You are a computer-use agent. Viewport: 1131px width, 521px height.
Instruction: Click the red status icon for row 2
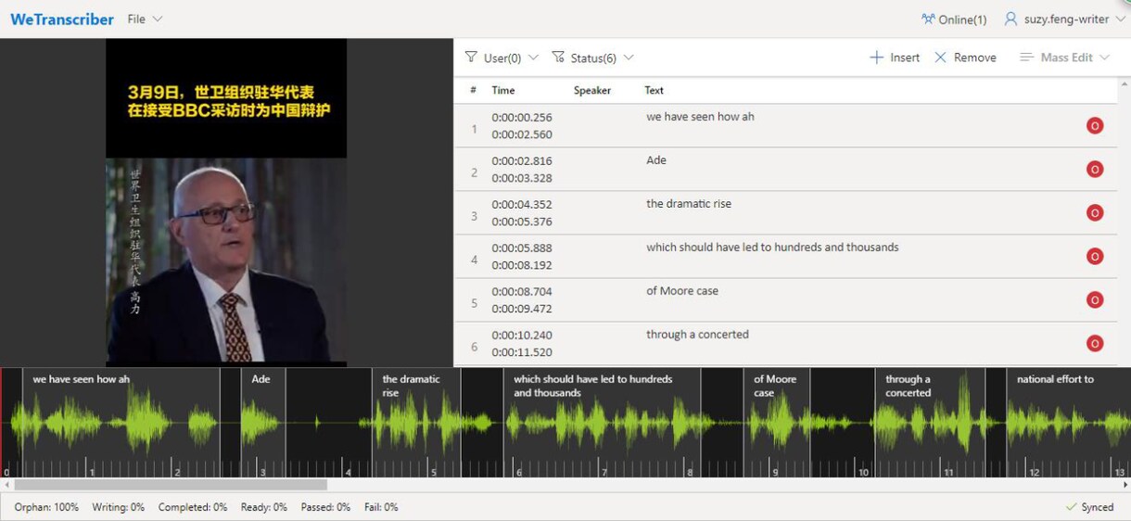(1095, 170)
